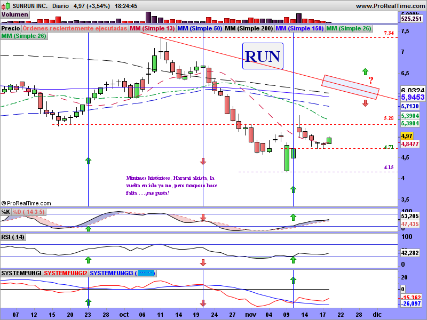
Task: Open MM (Simple 150) settings label
Action: click(299, 28)
